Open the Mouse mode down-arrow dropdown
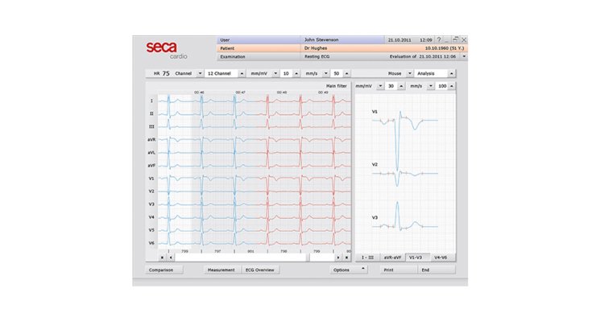The image size is (600, 321). (409, 73)
